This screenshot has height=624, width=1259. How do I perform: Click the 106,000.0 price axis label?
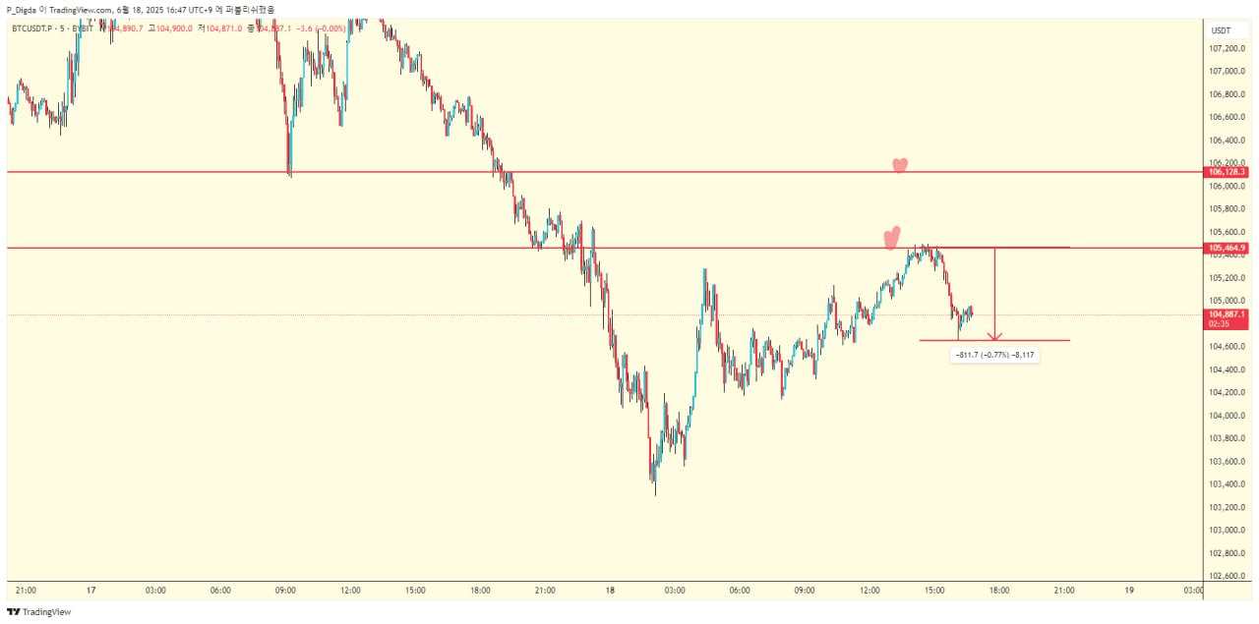click(x=1228, y=186)
